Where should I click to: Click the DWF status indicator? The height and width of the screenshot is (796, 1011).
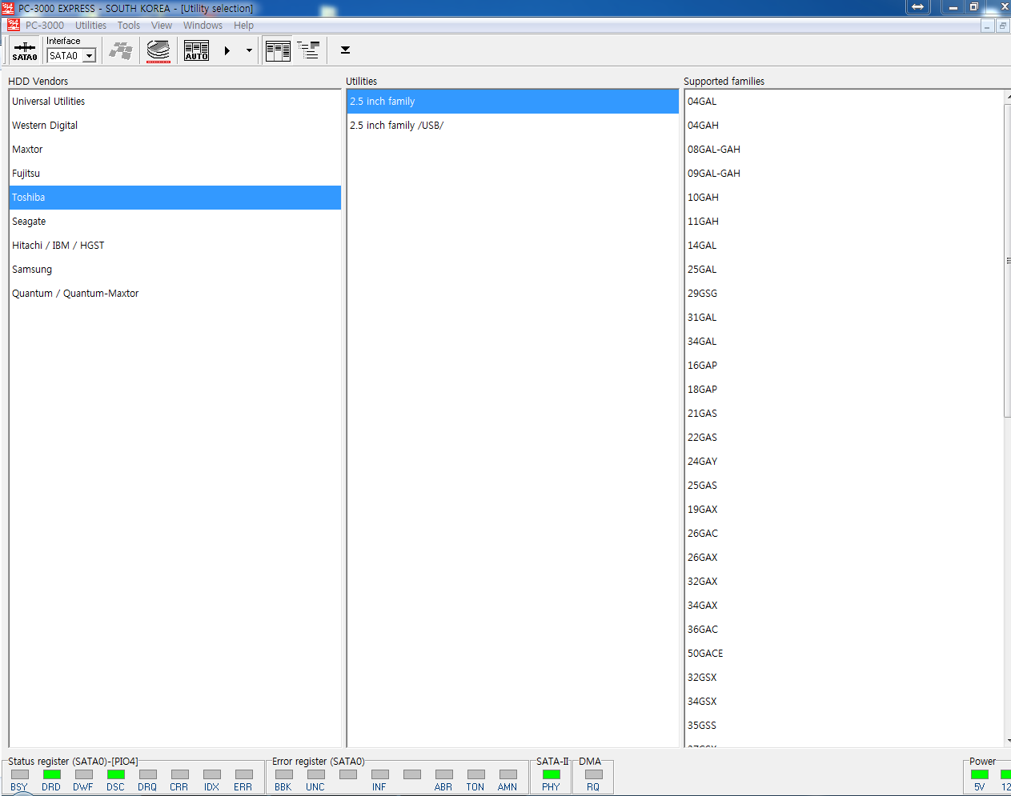click(83, 774)
